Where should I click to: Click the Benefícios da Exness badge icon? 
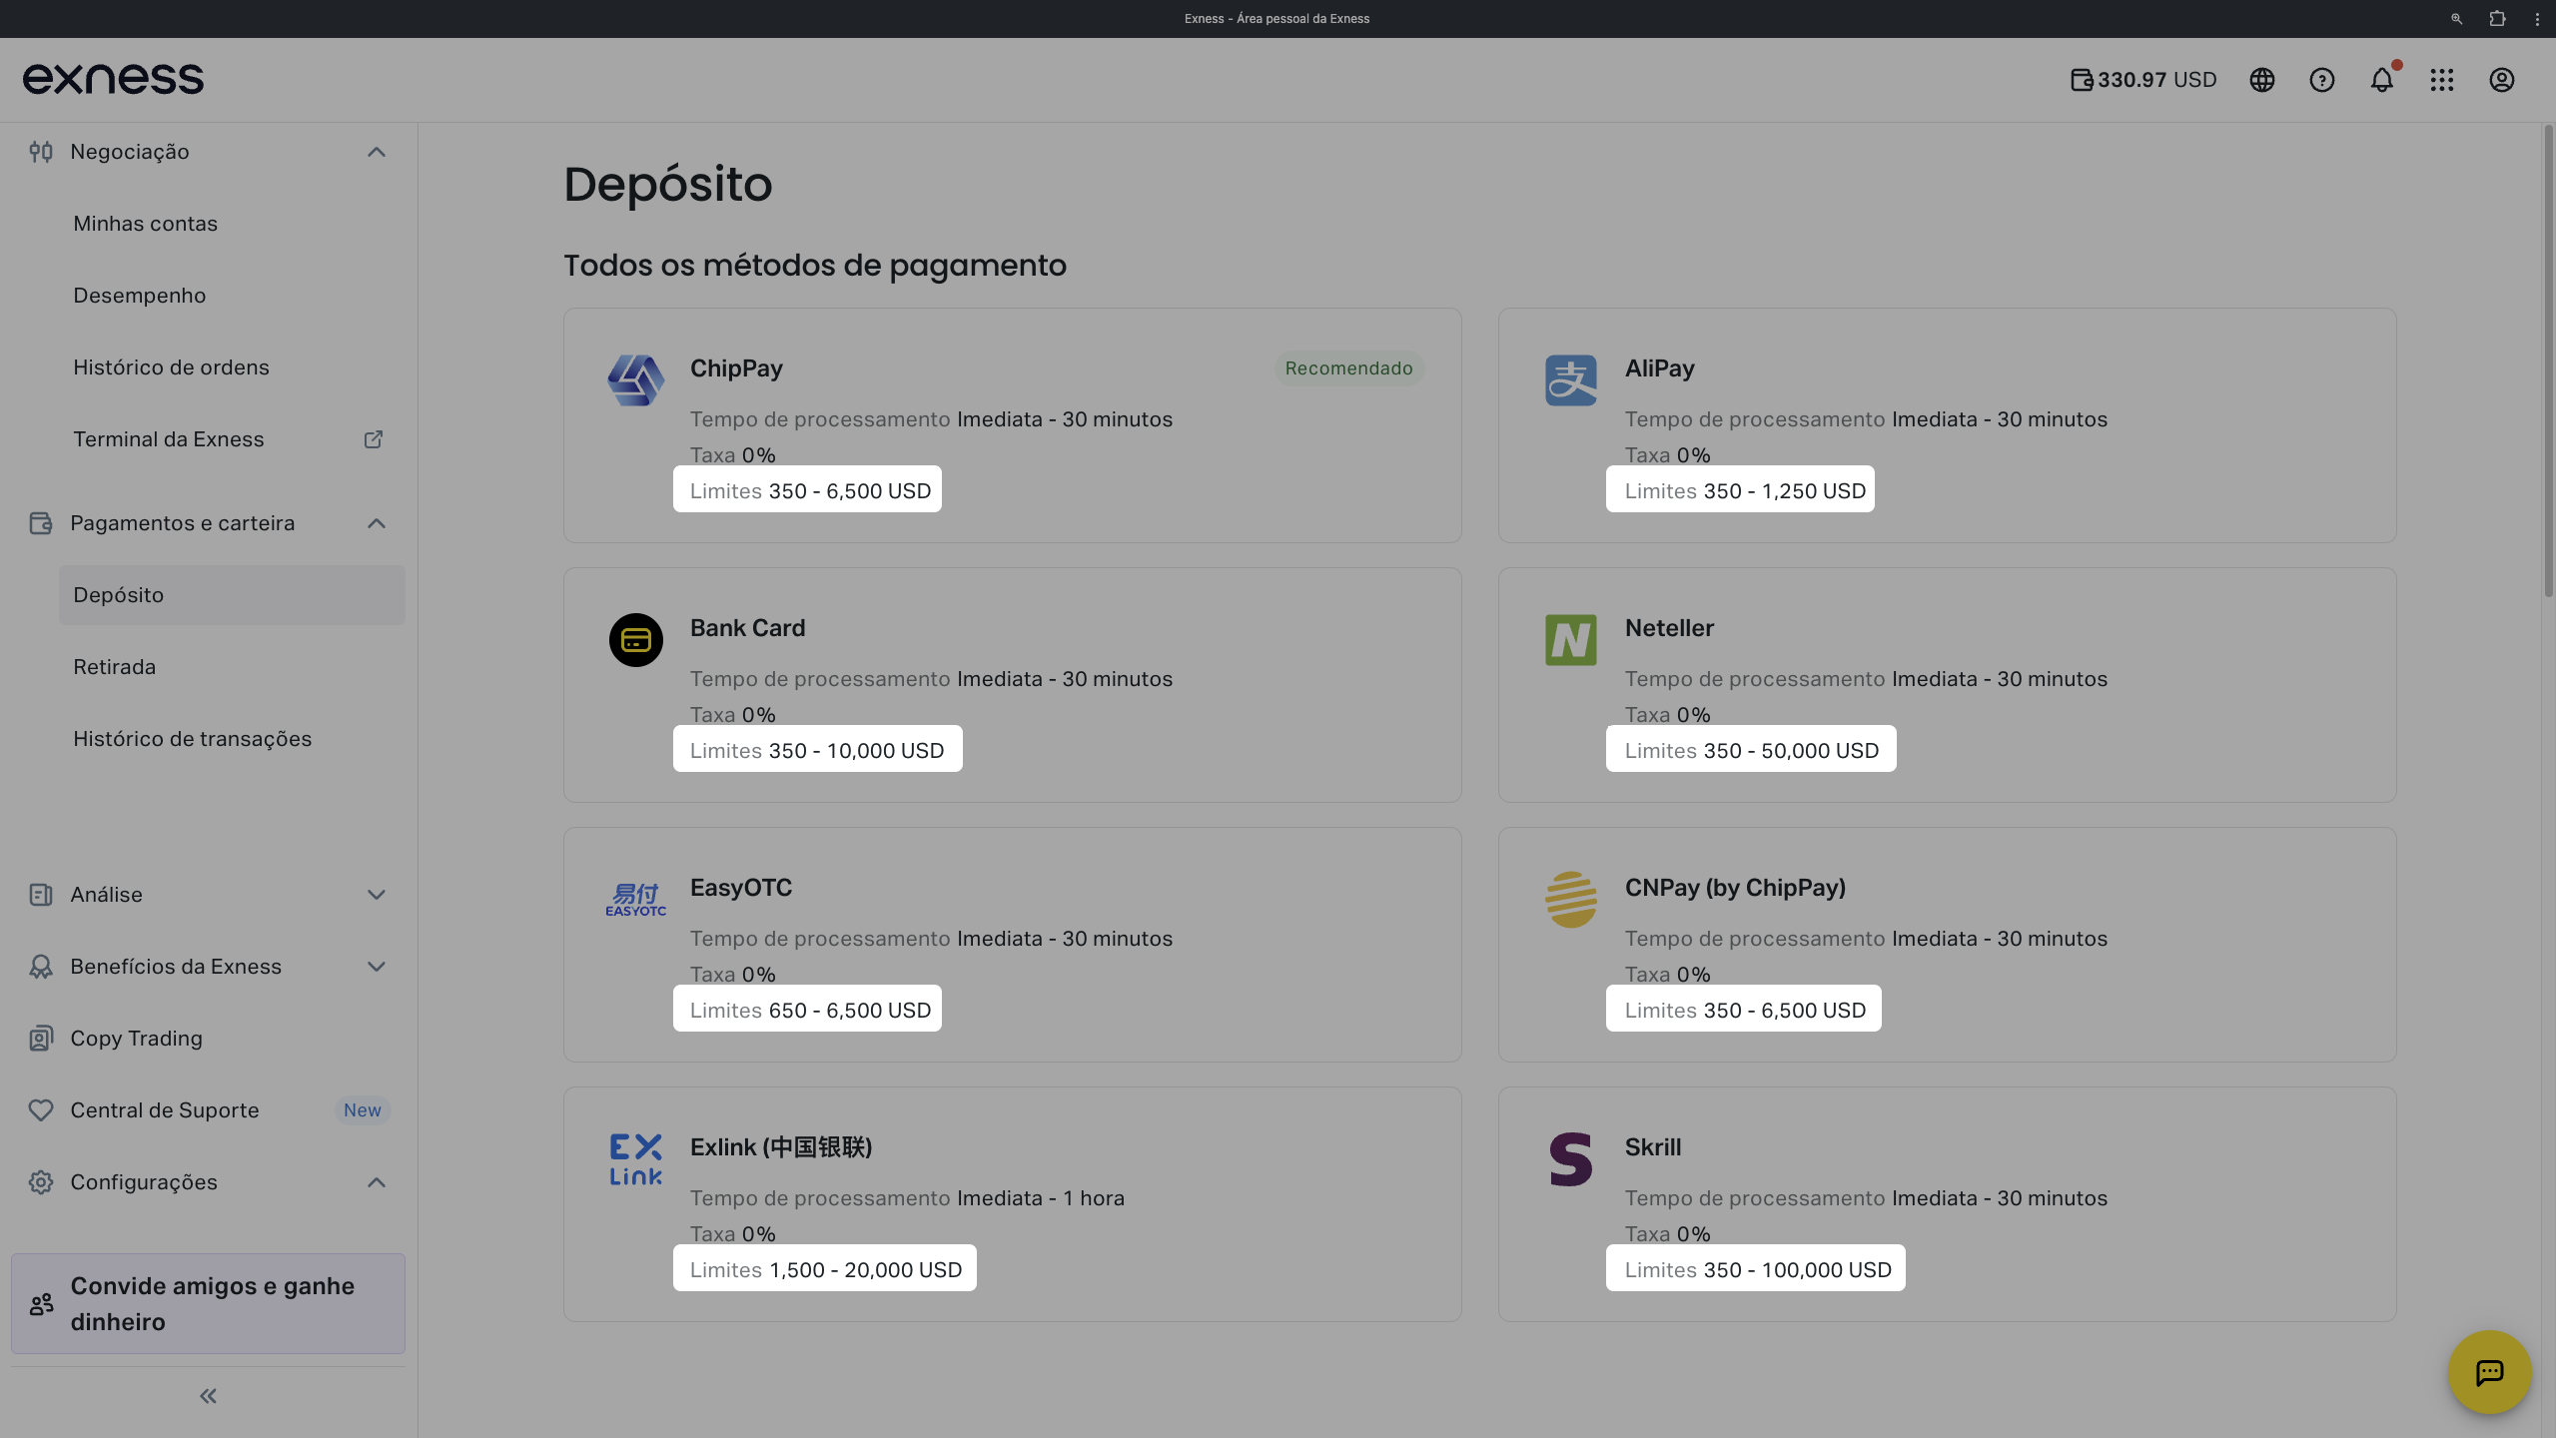tap(41, 967)
